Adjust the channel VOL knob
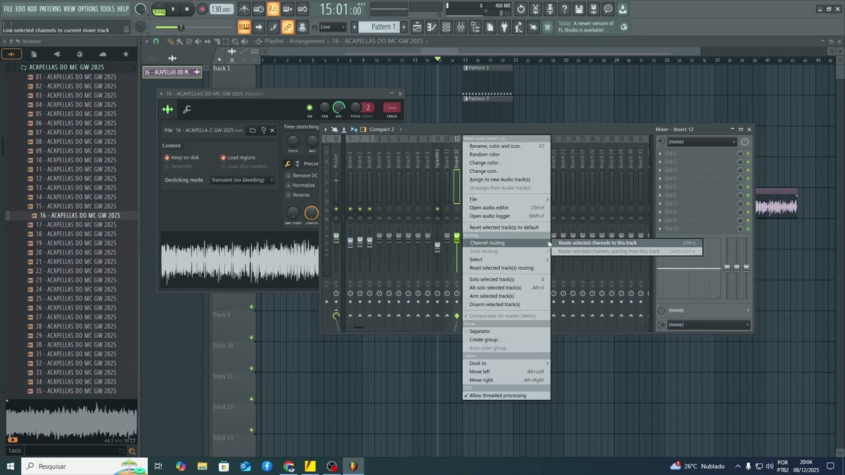This screenshot has width=845, height=475. tap(339, 108)
